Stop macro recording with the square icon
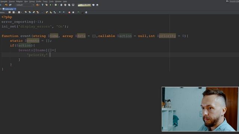 [73, 12]
